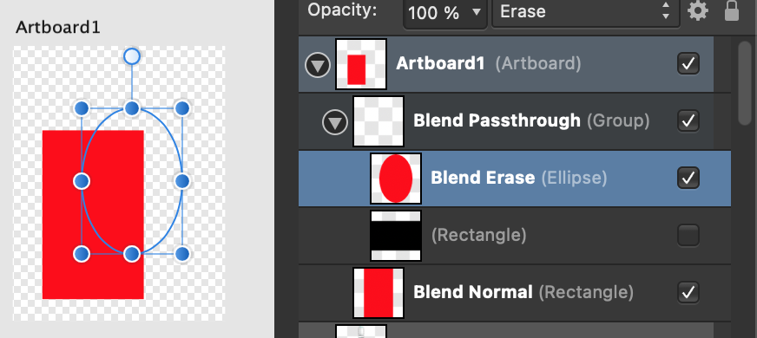Collapse the Artboard1 layer tree
The image size is (757, 338).
pyautogui.click(x=318, y=65)
